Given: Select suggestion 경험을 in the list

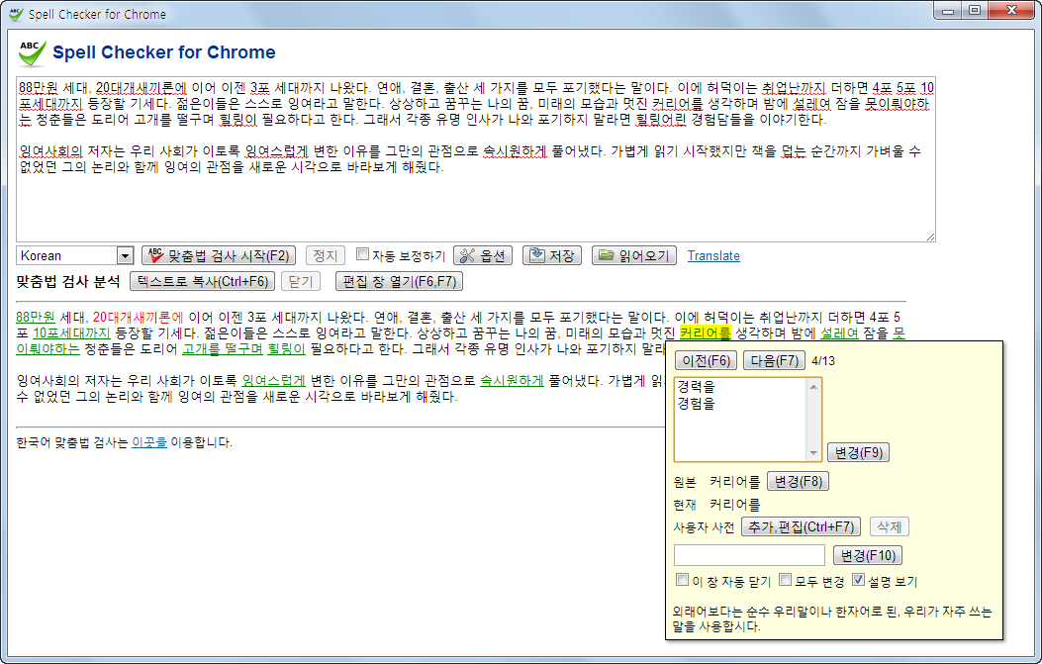Looking at the screenshot, I should 697,404.
